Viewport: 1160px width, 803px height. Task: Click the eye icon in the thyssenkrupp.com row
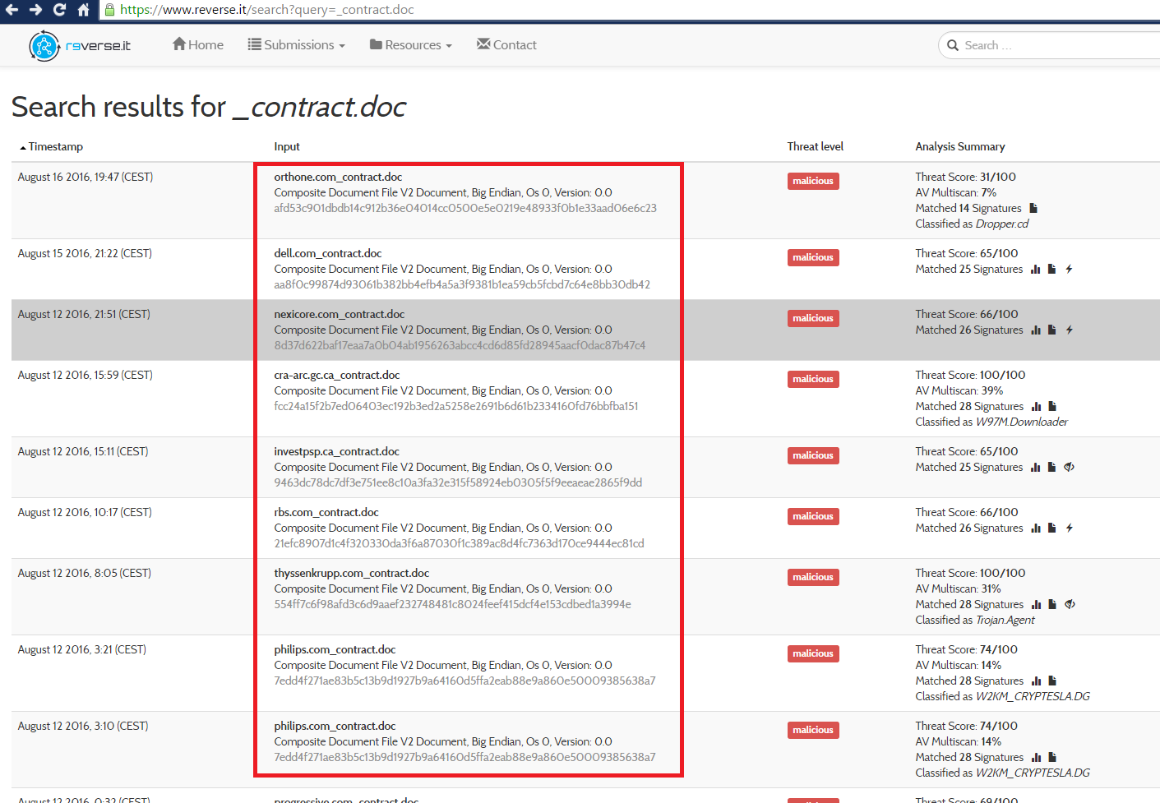coord(1070,604)
